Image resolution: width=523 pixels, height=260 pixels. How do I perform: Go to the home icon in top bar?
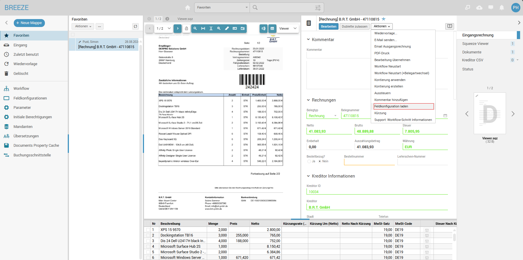188,8
